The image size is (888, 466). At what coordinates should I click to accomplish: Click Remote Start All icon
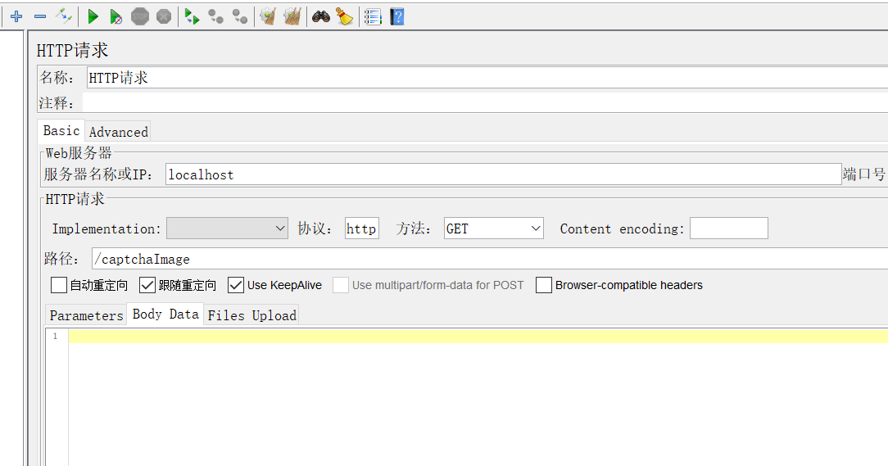[193, 17]
